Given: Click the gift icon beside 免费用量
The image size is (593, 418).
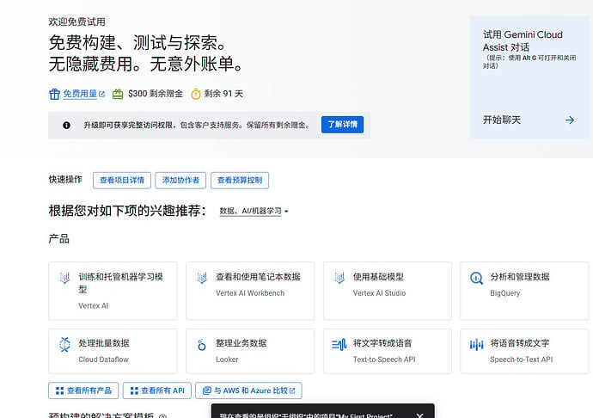Looking at the screenshot, I should [x=54, y=94].
